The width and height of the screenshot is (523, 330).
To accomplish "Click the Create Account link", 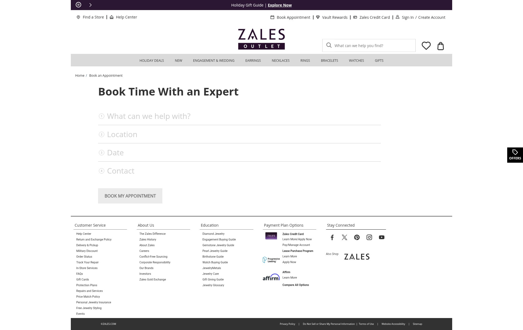I will click(432, 17).
